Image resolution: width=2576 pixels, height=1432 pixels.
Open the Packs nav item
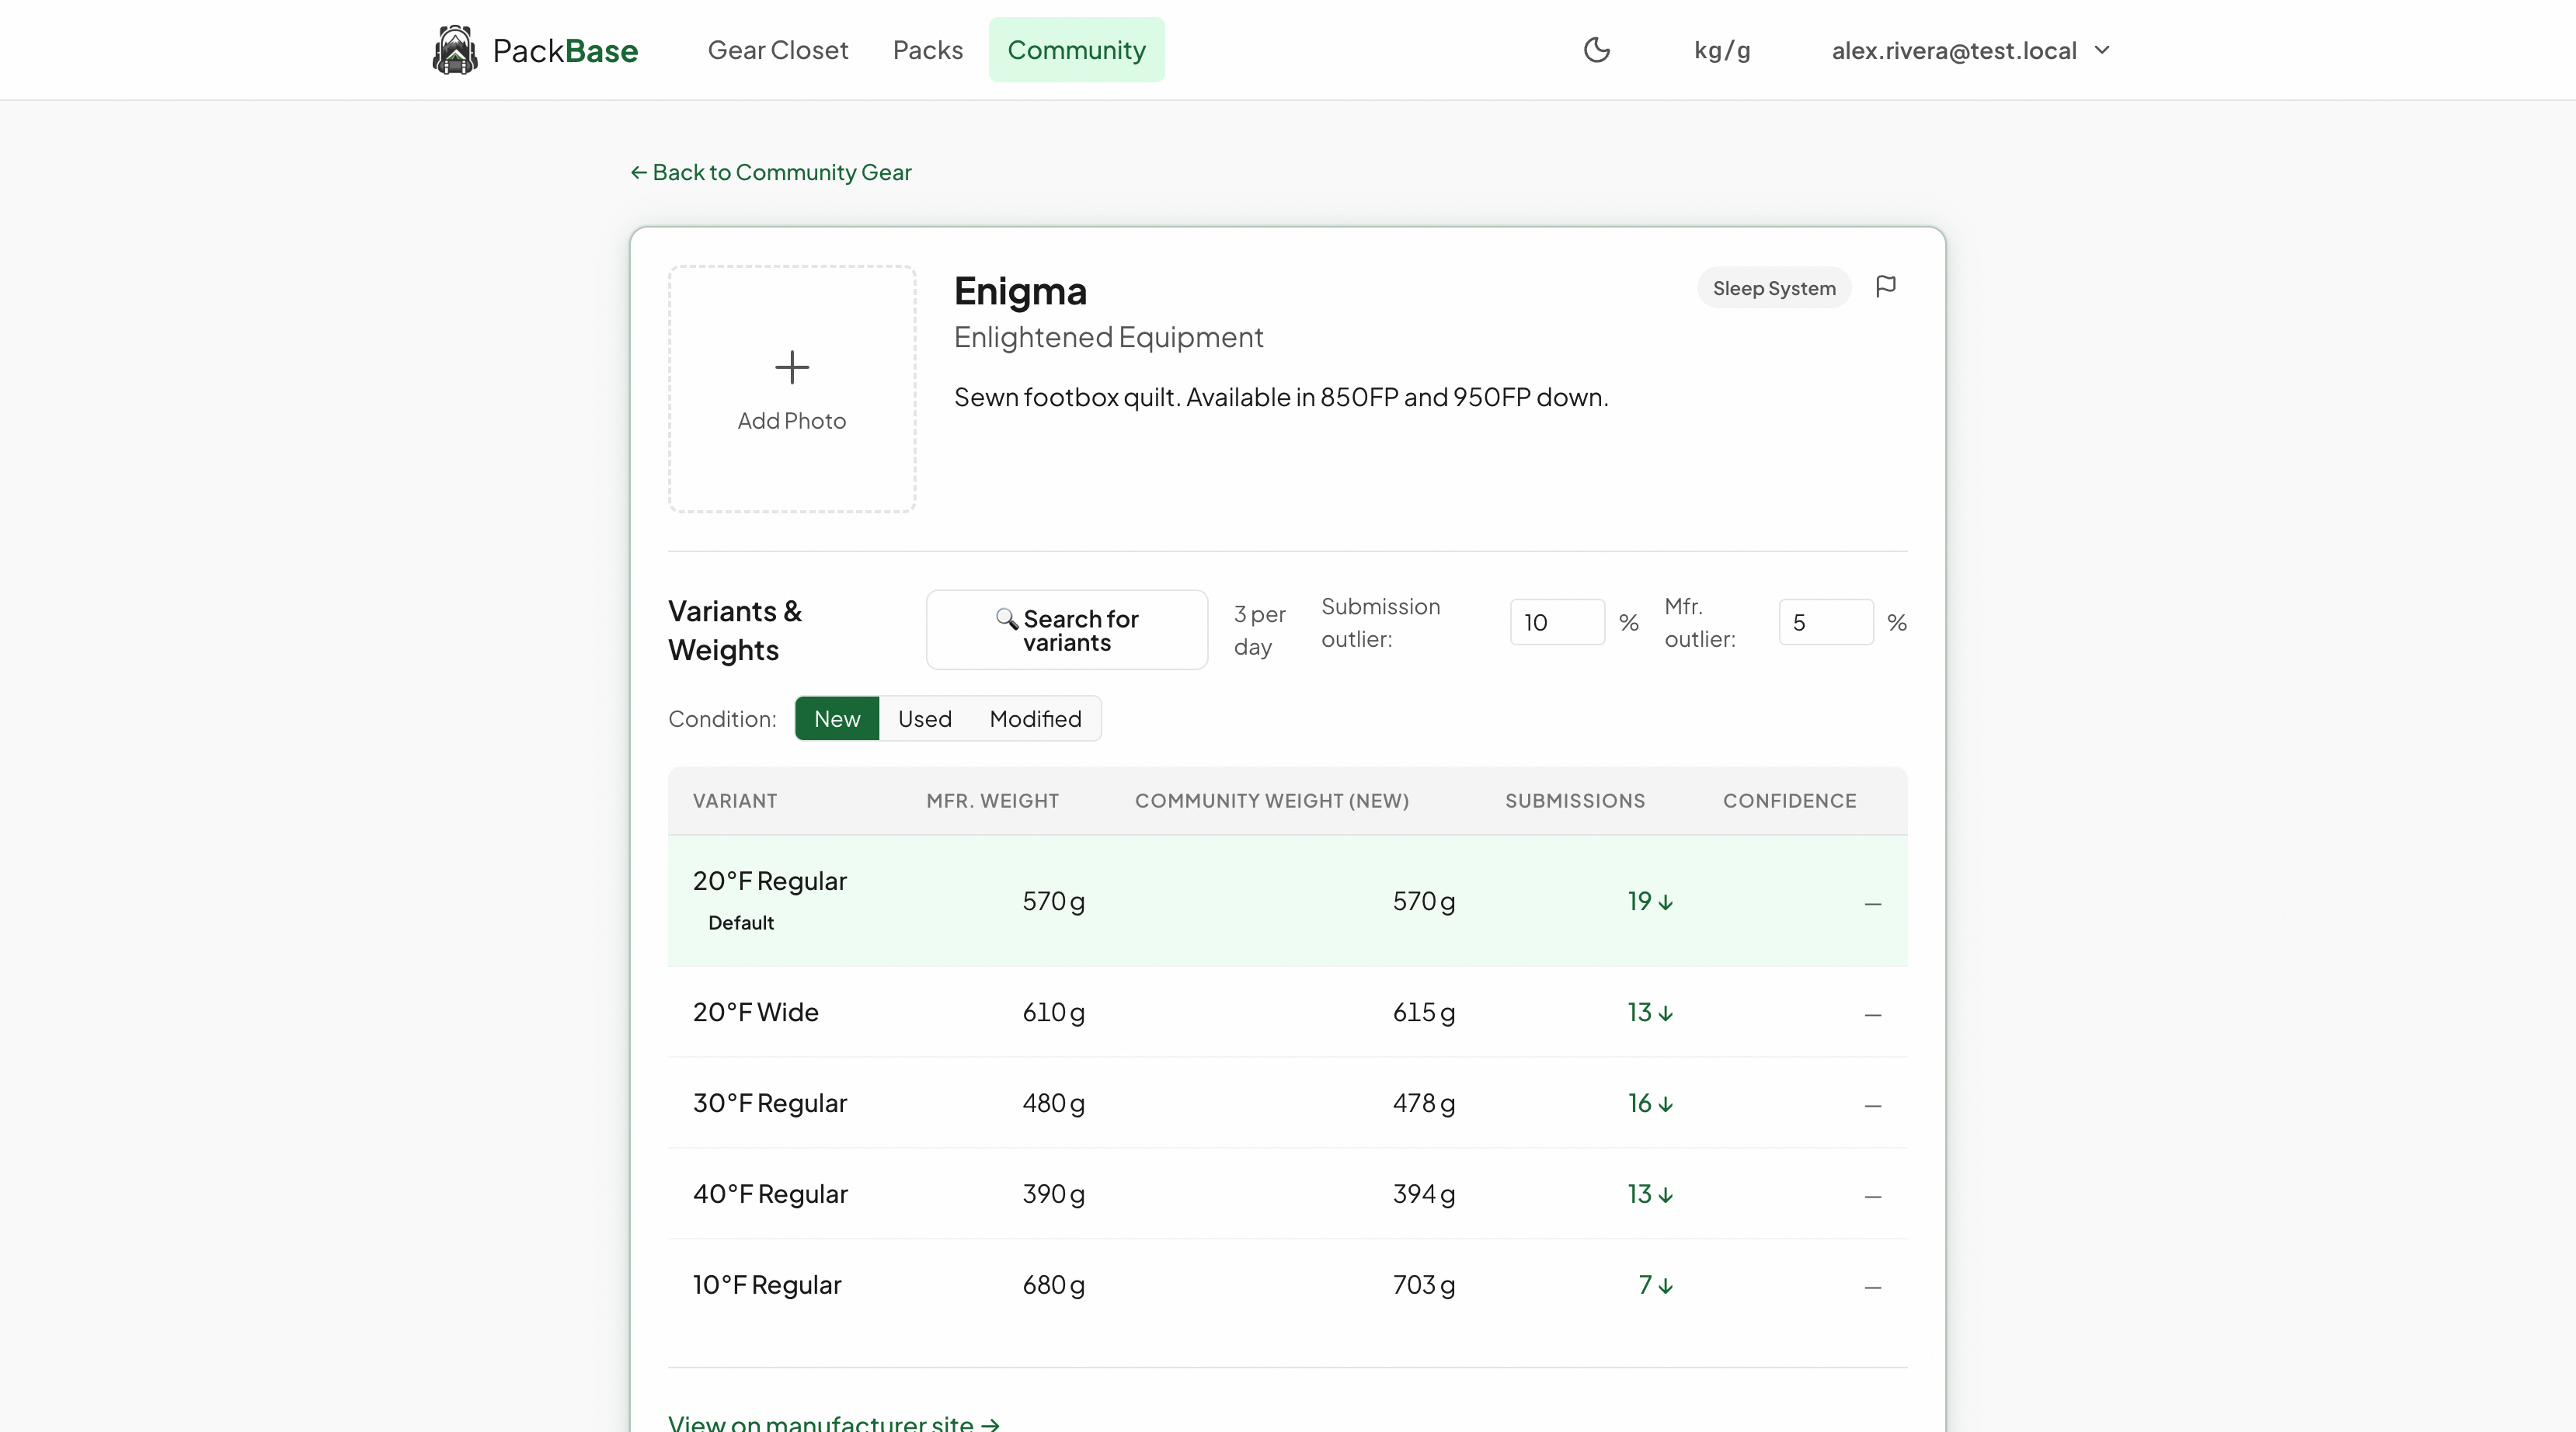(x=928, y=50)
